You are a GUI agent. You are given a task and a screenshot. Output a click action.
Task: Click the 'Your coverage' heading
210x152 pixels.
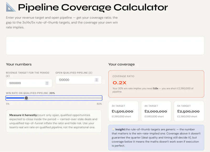tap(122, 64)
